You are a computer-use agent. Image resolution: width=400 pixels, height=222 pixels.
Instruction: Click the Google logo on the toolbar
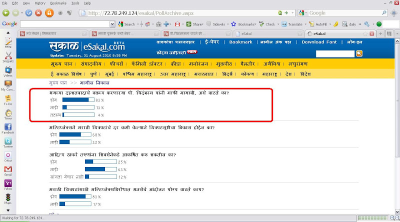(x=9, y=23)
